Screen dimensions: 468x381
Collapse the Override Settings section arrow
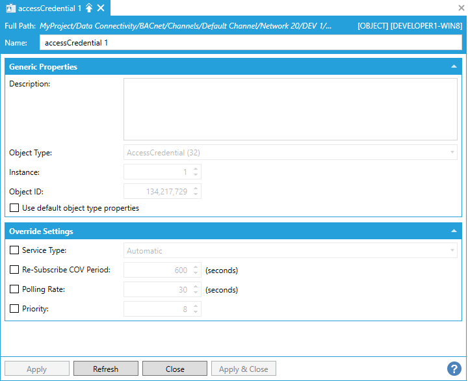[x=454, y=231]
